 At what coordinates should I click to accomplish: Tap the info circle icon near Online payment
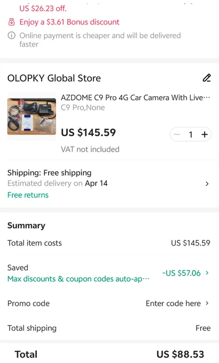point(12,36)
